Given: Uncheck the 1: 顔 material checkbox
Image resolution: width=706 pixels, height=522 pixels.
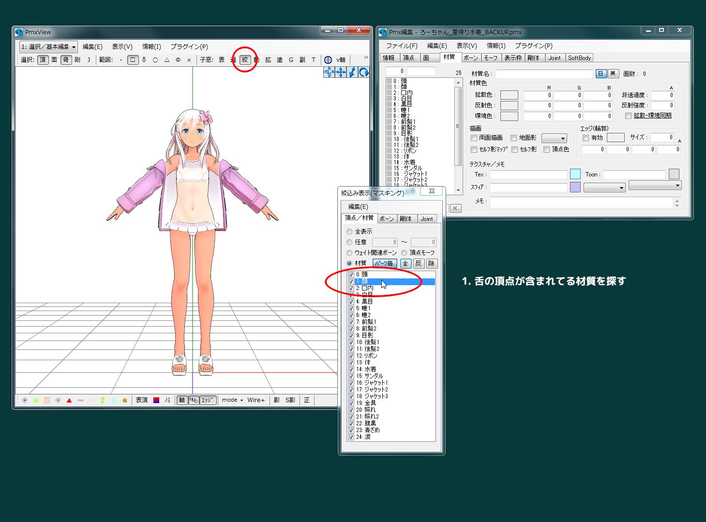Looking at the screenshot, I should pyautogui.click(x=351, y=281).
